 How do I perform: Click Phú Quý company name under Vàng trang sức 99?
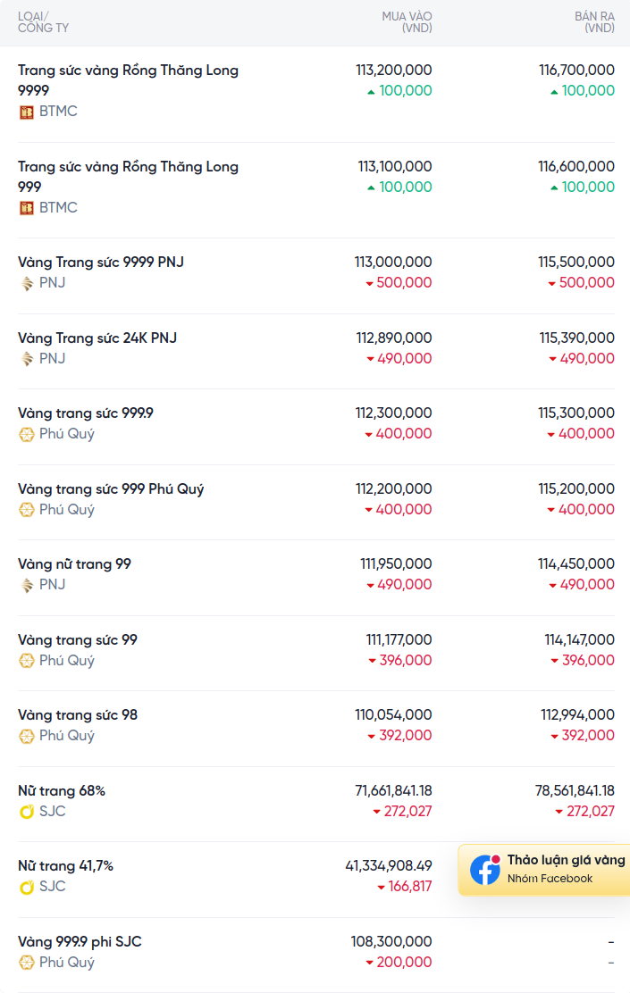pos(66,661)
